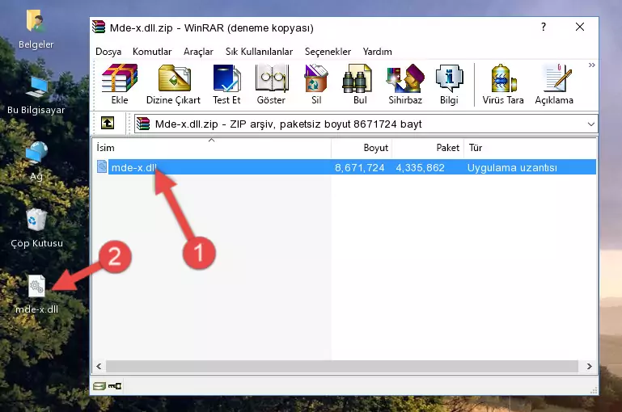Click the 8,671,724 size value
Image resolution: width=622 pixels, height=412 pixels.
point(359,167)
